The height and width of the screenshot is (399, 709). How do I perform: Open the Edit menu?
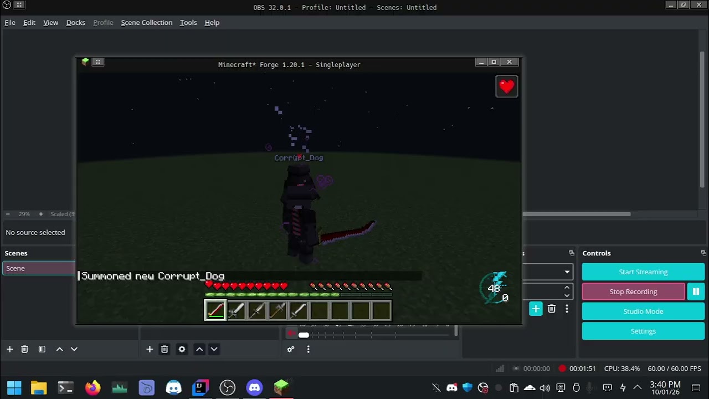[29, 23]
